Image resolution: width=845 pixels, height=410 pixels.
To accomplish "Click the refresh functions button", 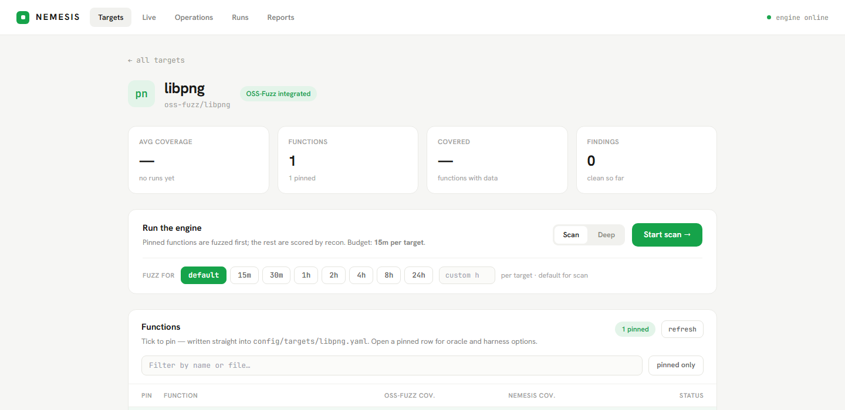I will [682, 329].
